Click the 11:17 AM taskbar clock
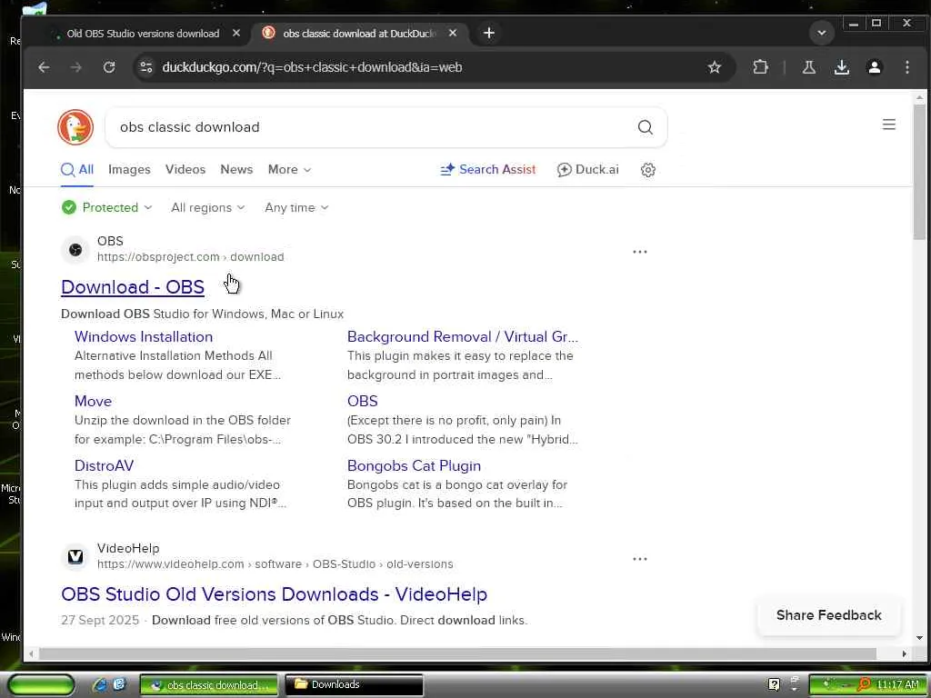Image resolution: width=931 pixels, height=698 pixels. pyautogui.click(x=897, y=685)
